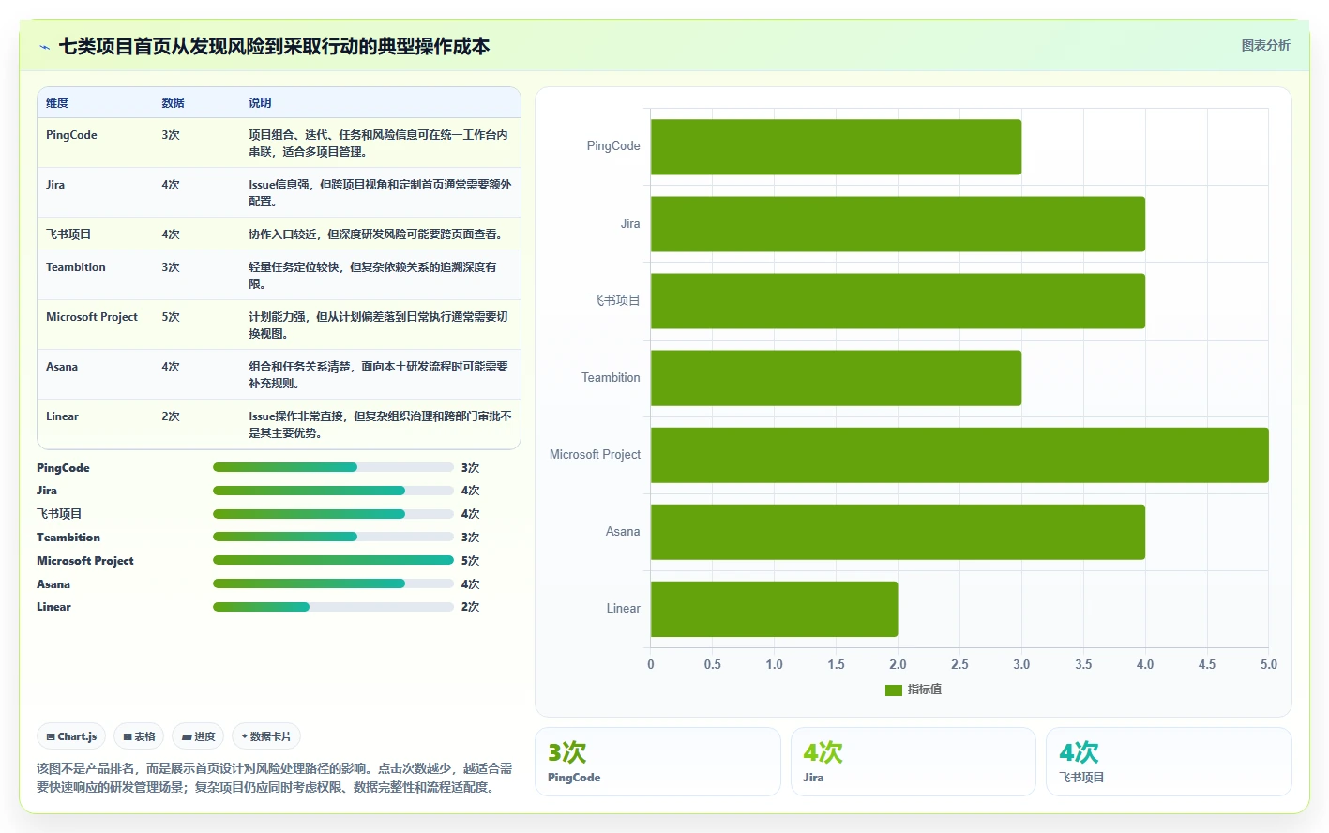The width and height of the screenshot is (1329, 833).
Task: Click the 说明 column header
Action: click(x=260, y=103)
